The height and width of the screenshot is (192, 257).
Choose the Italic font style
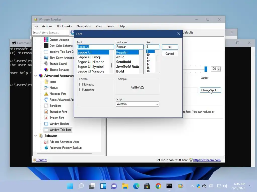tap(120, 57)
